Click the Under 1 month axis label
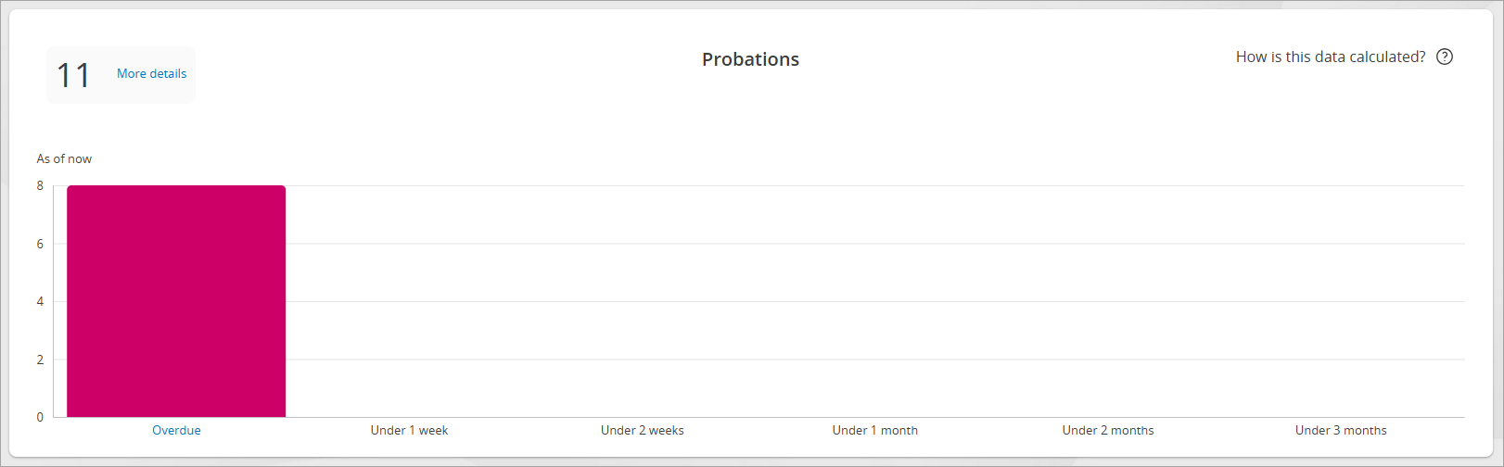The height and width of the screenshot is (467, 1504). (x=874, y=430)
